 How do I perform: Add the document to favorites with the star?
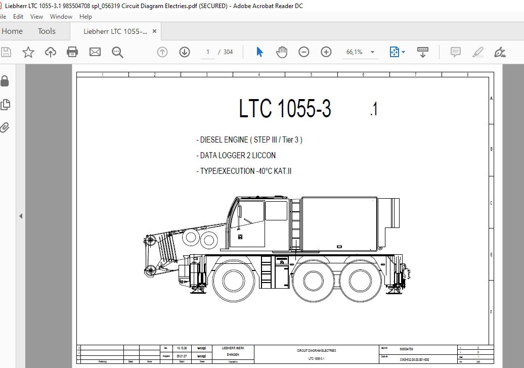[x=28, y=52]
